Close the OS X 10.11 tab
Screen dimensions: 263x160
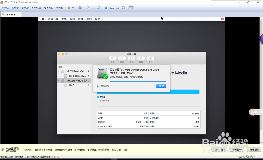[19, 15]
